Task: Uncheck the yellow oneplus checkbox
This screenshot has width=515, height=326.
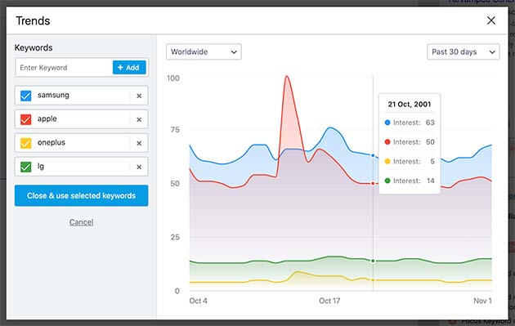Action: coord(25,143)
